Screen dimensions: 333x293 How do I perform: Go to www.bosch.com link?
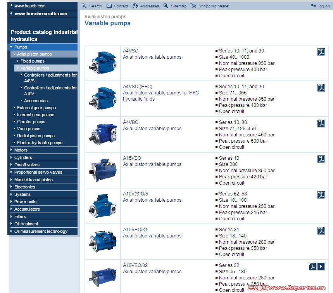coord(30,6)
